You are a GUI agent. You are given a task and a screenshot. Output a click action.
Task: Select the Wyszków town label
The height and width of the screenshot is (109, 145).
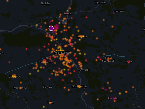[100, 3]
